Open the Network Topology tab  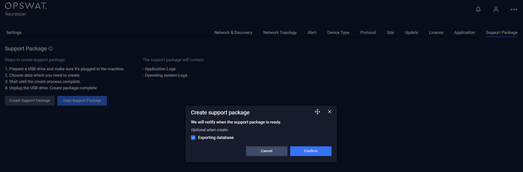click(280, 33)
